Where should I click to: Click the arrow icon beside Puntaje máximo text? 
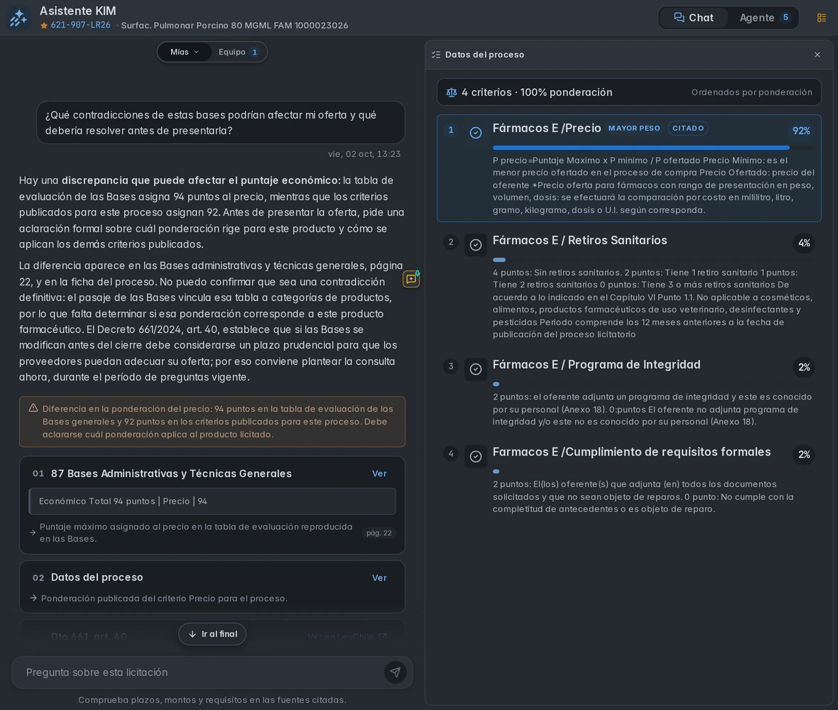33,532
